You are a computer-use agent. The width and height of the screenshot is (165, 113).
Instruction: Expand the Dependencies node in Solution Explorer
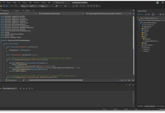tap(140, 27)
